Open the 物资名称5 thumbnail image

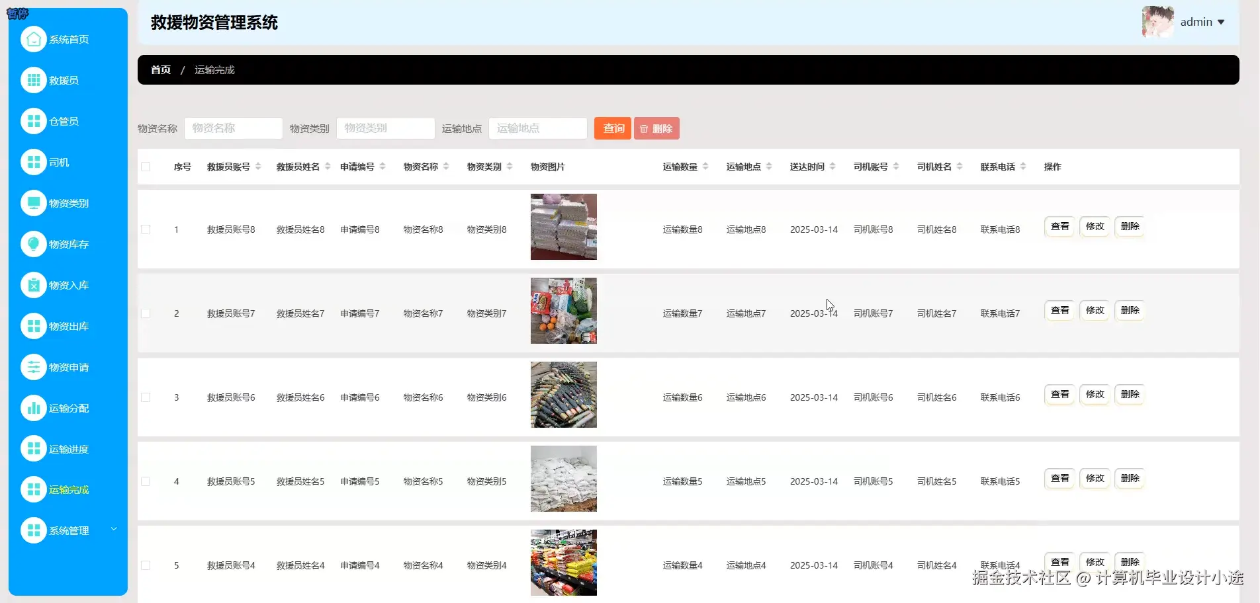[x=564, y=479]
